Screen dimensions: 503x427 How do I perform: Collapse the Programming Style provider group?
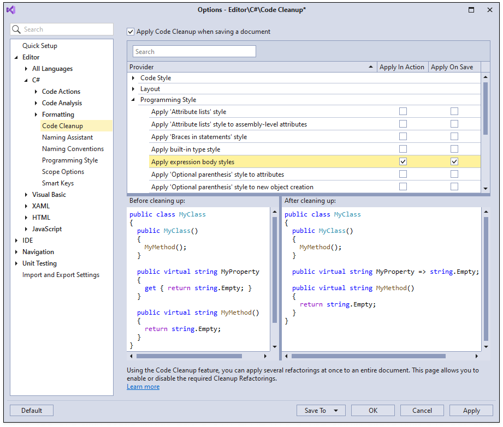[x=133, y=100]
